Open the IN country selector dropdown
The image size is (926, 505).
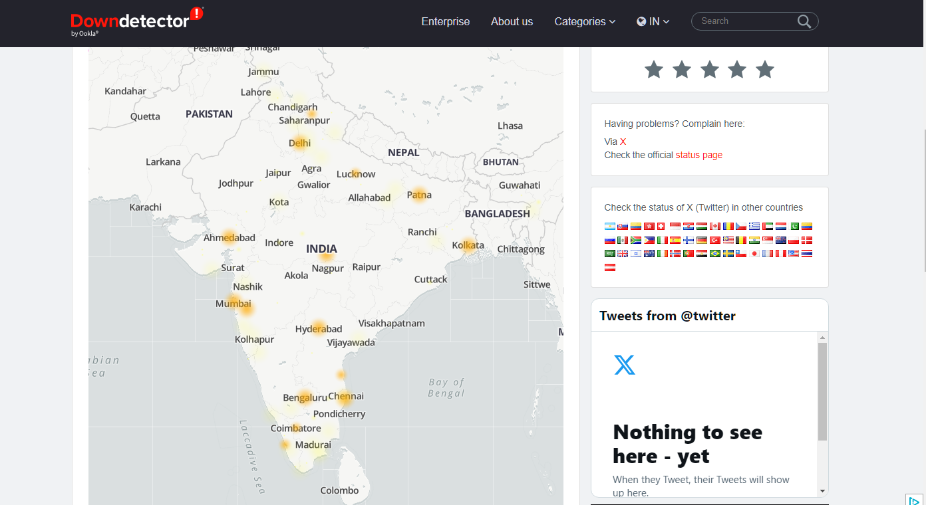pyautogui.click(x=653, y=21)
